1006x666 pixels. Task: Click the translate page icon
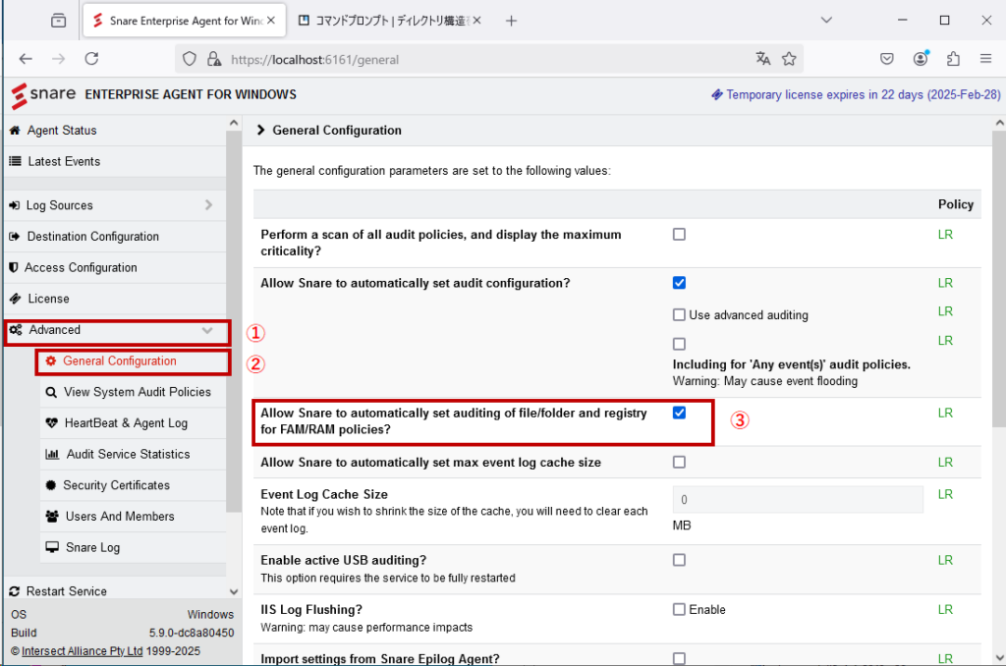pyautogui.click(x=762, y=59)
